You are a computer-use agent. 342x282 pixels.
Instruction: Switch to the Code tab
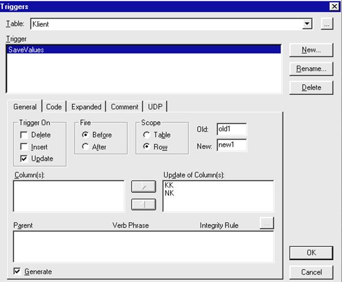(x=54, y=107)
